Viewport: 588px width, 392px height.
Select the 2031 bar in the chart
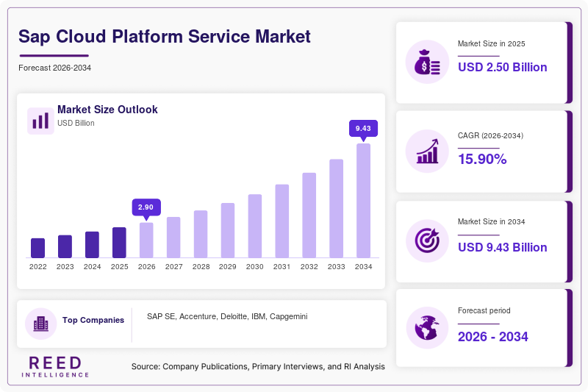282,221
